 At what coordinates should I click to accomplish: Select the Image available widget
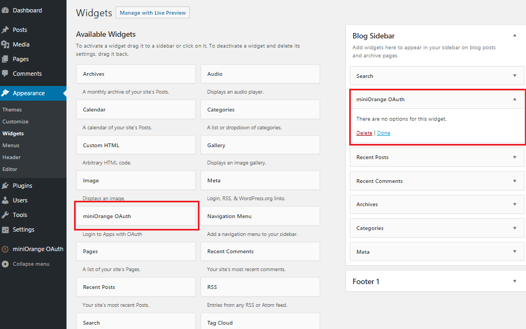coord(136,181)
